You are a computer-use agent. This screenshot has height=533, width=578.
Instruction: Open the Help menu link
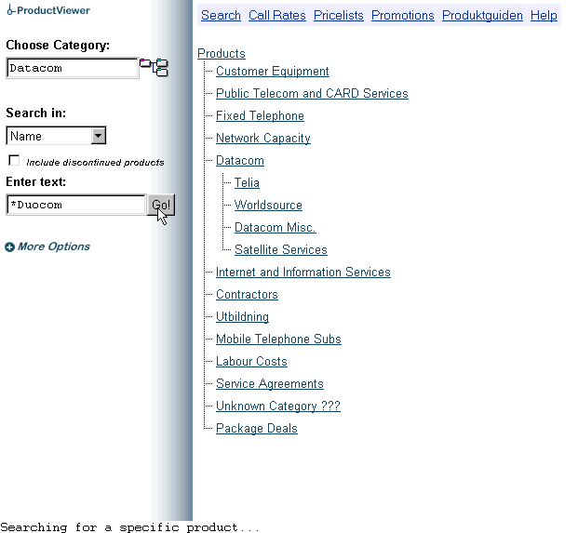pyautogui.click(x=544, y=16)
